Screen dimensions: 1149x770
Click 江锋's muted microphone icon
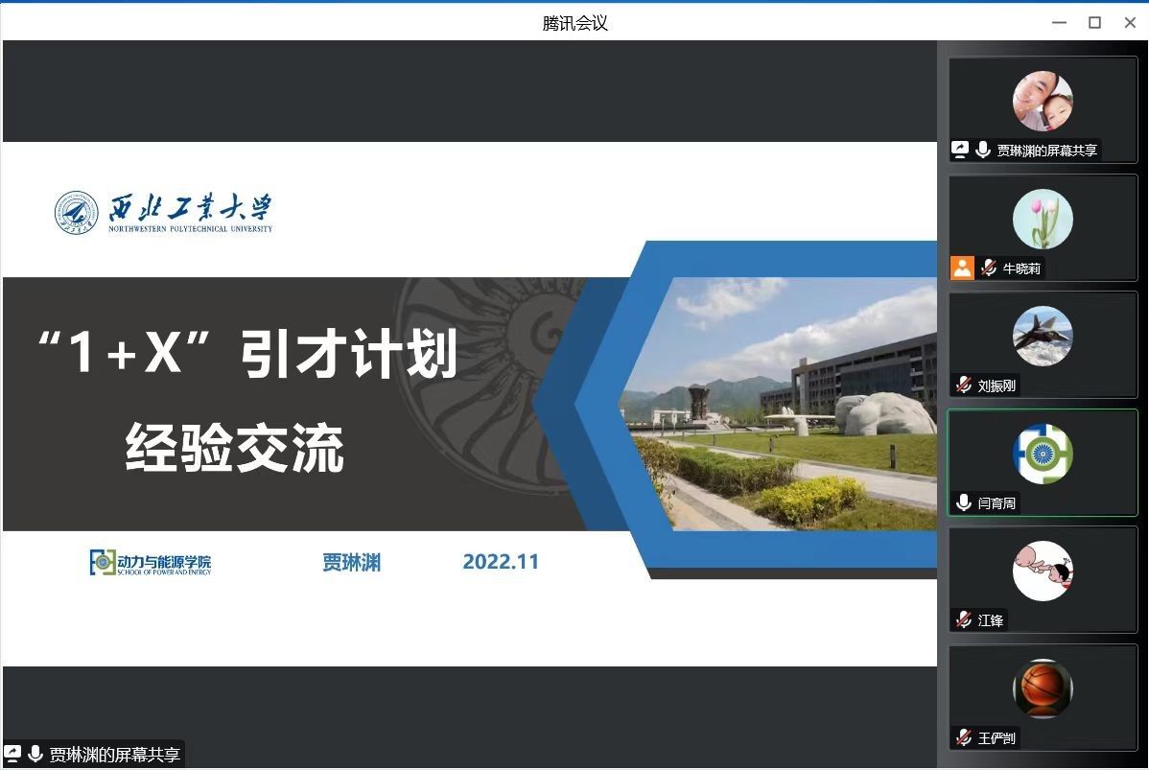(964, 620)
